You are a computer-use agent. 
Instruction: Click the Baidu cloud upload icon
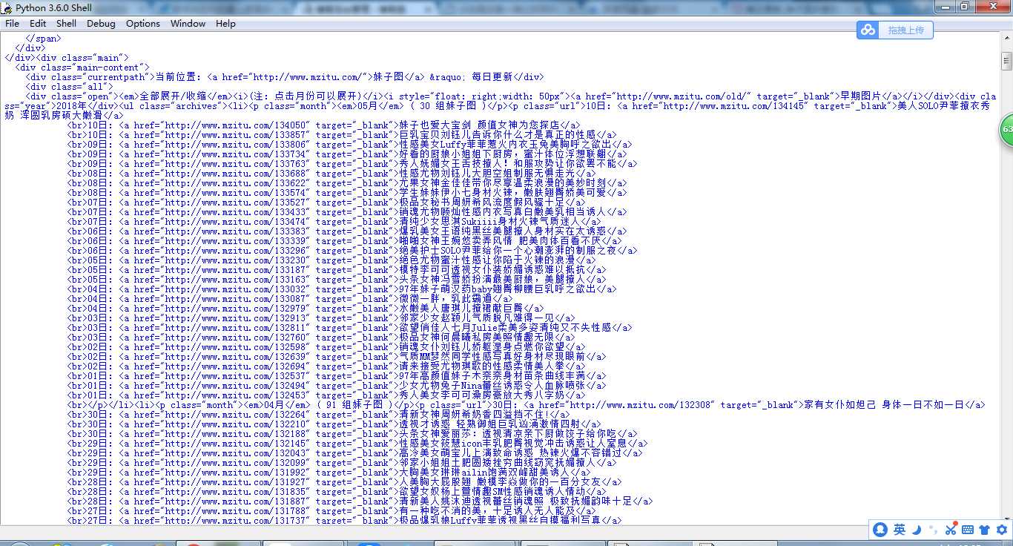(x=868, y=30)
